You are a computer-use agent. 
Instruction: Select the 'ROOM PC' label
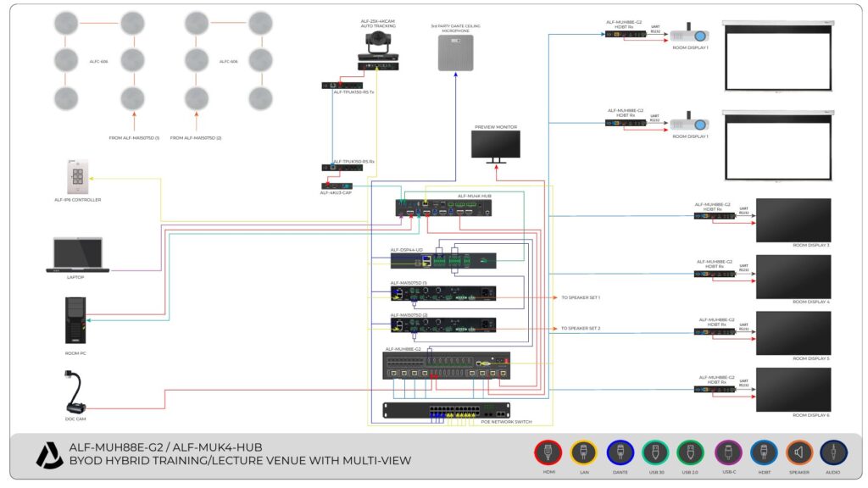pyautogui.click(x=75, y=353)
